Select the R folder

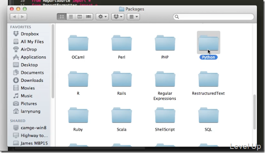coord(78,79)
